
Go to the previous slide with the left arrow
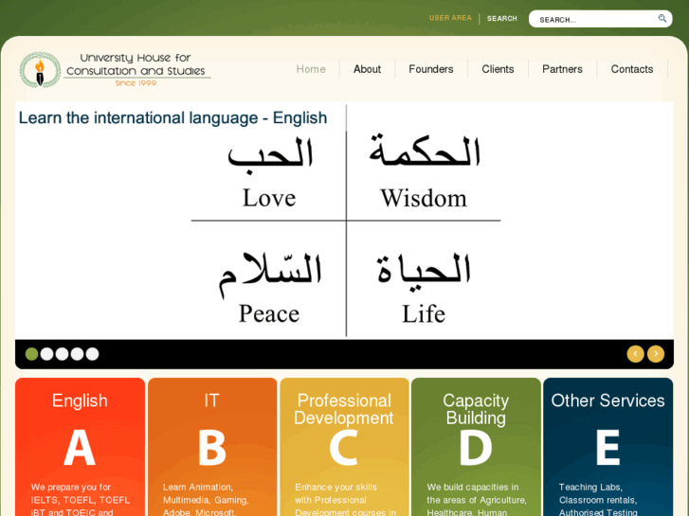click(635, 353)
